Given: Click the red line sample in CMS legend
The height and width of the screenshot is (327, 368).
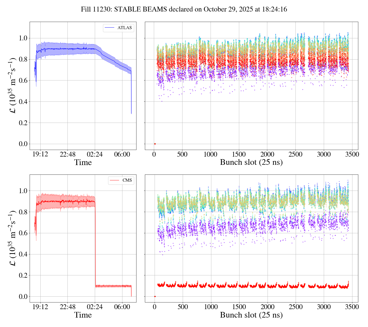Looking at the screenshot, I should (114, 180).
